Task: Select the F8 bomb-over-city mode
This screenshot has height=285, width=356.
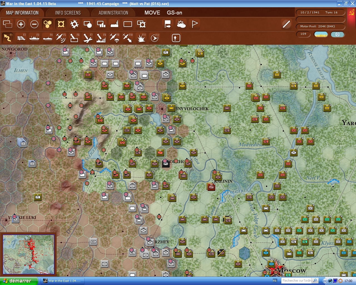Action: [x=101, y=38]
